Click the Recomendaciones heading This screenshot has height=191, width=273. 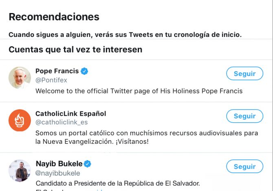pos(54,17)
